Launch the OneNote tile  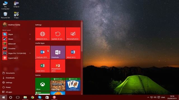pos(58,52)
